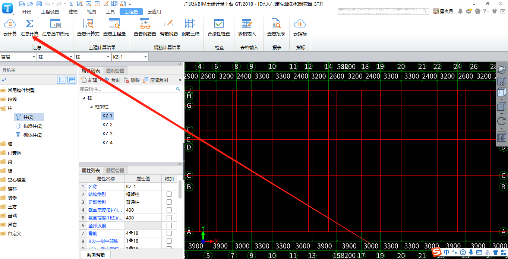The height and width of the screenshot is (259, 508).
Task: Toggle the 3D cube view icon
Action: [502, 82]
